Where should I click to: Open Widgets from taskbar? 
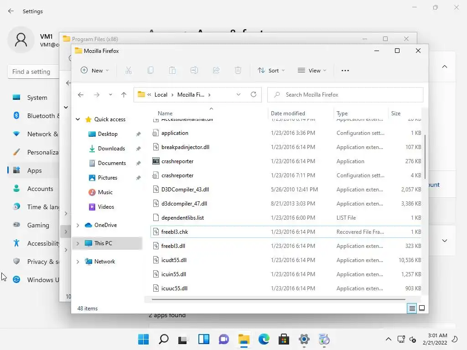tap(204, 339)
